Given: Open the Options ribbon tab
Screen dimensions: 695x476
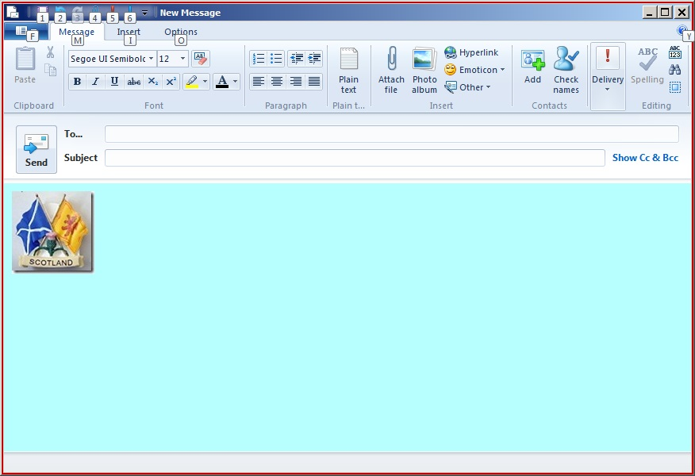Looking at the screenshot, I should pyautogui.click(x=181, y=32).
